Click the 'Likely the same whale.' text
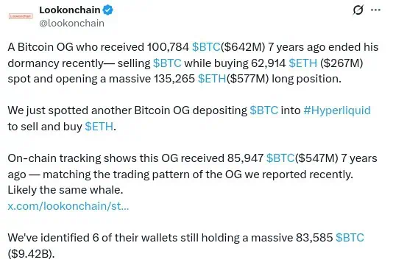The height and width of the screenshot is (268, 393). 65,190
